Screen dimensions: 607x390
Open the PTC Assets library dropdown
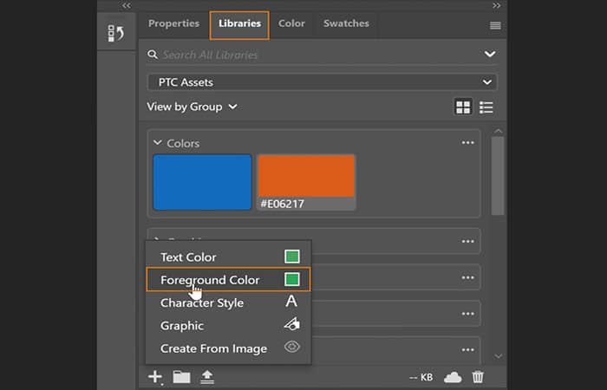[x=322, y=82]
